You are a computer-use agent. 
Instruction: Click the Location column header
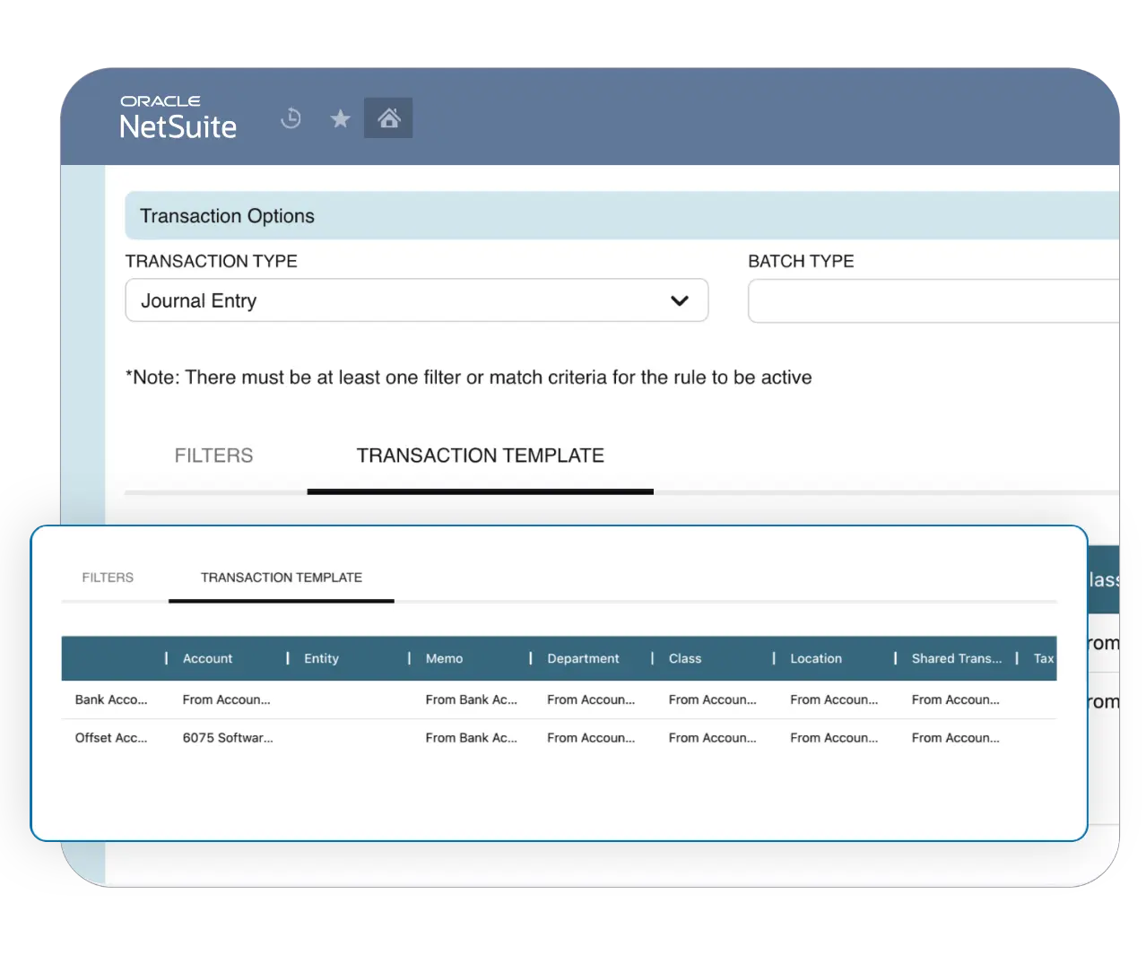click(816, 658)
